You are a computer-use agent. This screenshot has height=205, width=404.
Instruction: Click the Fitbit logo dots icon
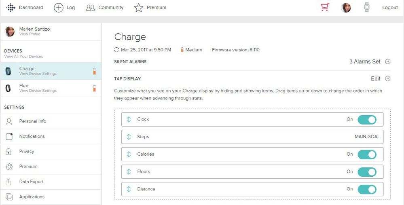(x=11, y=8)
